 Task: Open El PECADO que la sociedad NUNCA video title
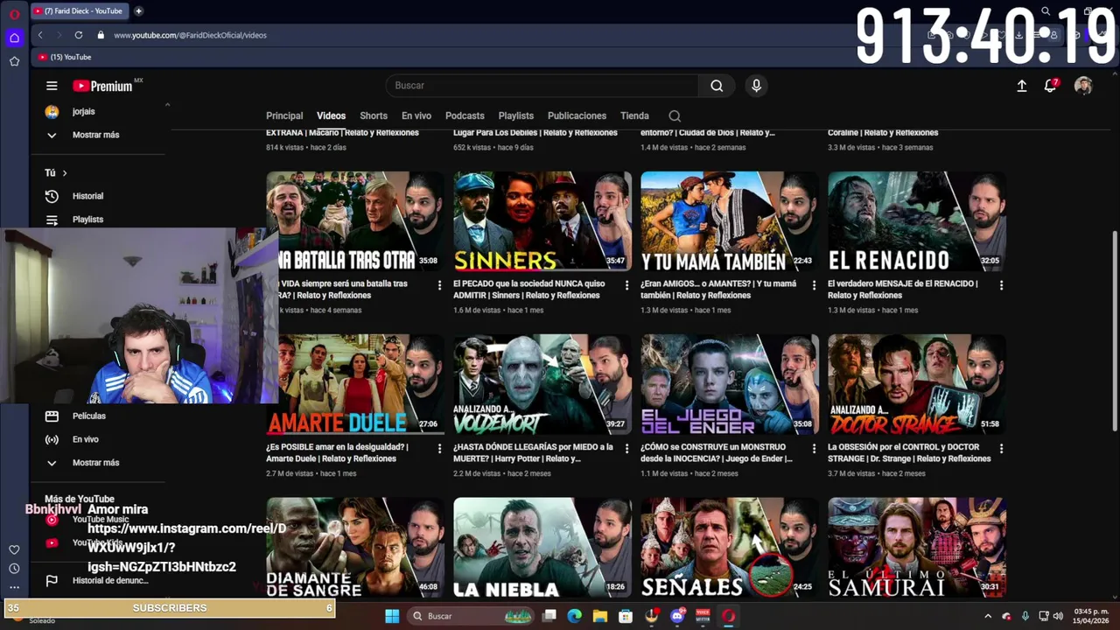click(x=529, y=290)
